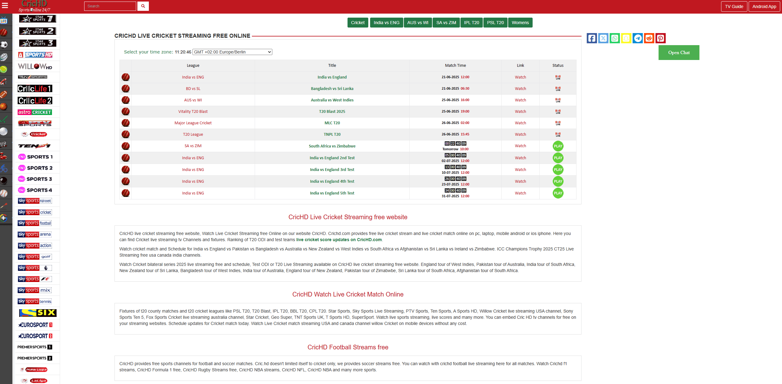Open the Sky Sports Cricket channel logo
Image resolution: width=782 pixels, height=384 pixels.
35,212
